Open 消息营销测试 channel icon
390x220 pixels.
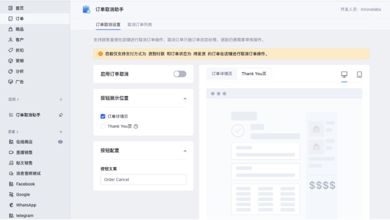pyautogui.click(x=11, y=173)
